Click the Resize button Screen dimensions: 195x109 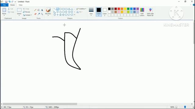(27, 12)
